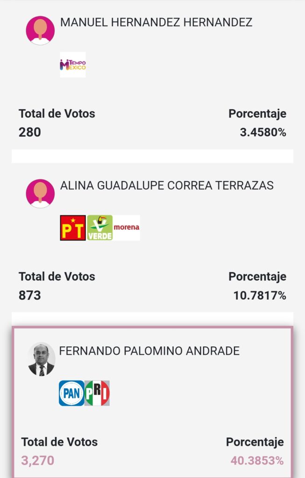Click Manuel Hernandez's pink avatar icon
The height and width of the screenshot is (478, 305).
pyautogui.click(x=40, y=30)
